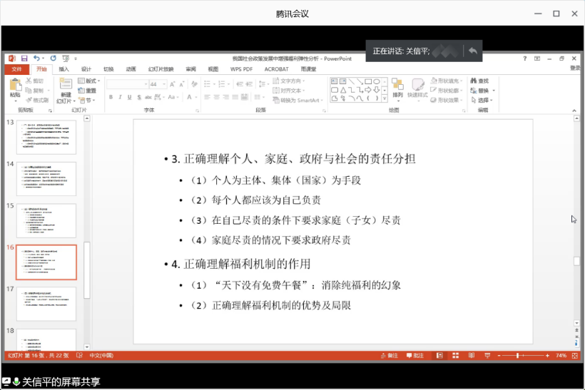The image size is (585, 390).
Task: Select slide 17 thumbnail in slide panel
Action: point(46,304)
